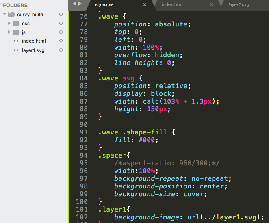Click 'width: 100%;' on line 80
Image resolution: width=269 pixels, height=223 pixels.
pos(138,48)
